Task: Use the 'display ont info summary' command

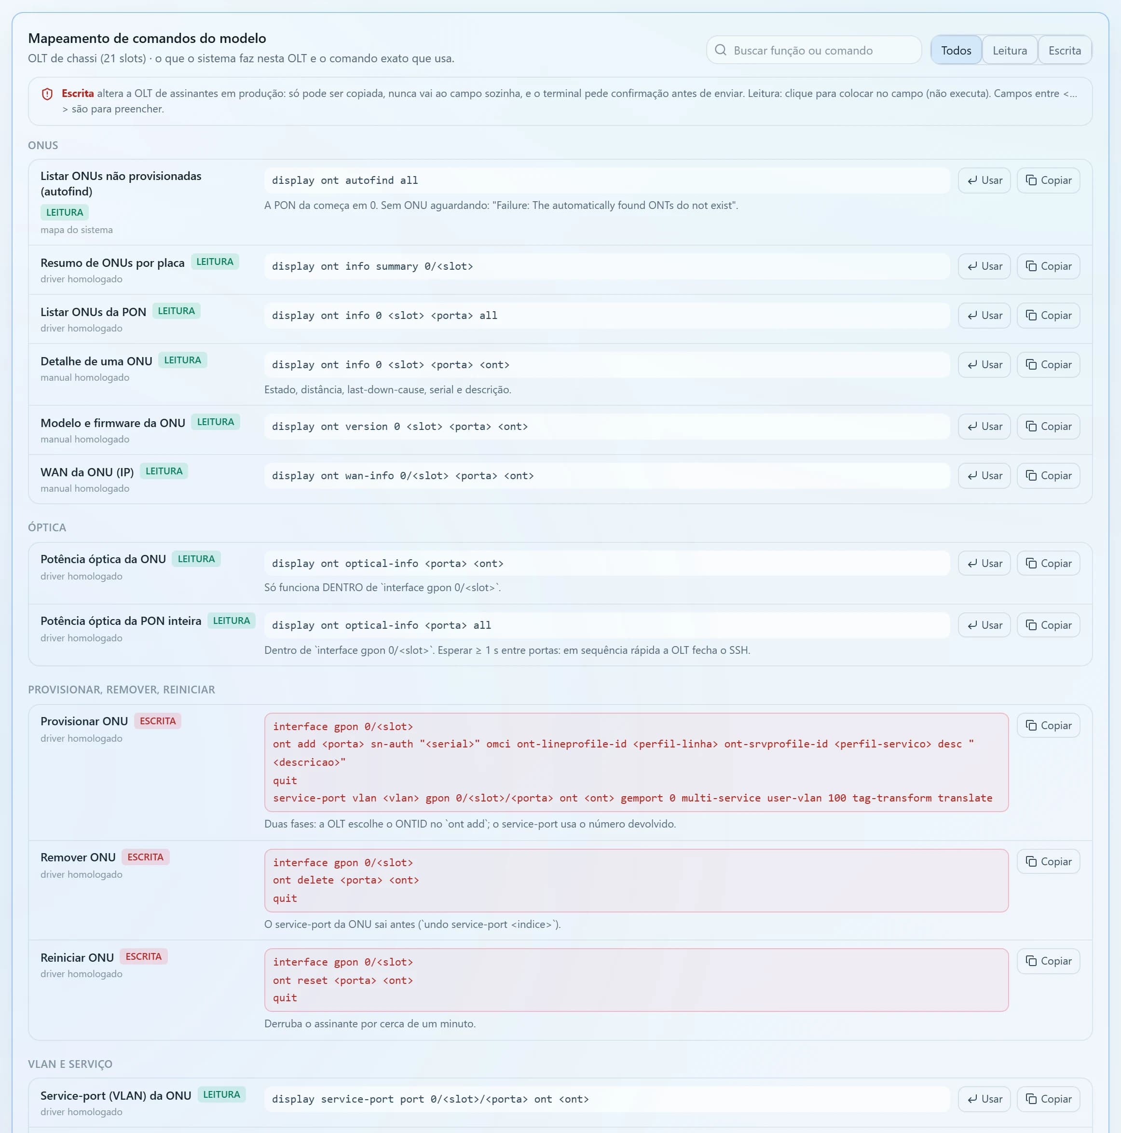Action: [x=984, y=266]
